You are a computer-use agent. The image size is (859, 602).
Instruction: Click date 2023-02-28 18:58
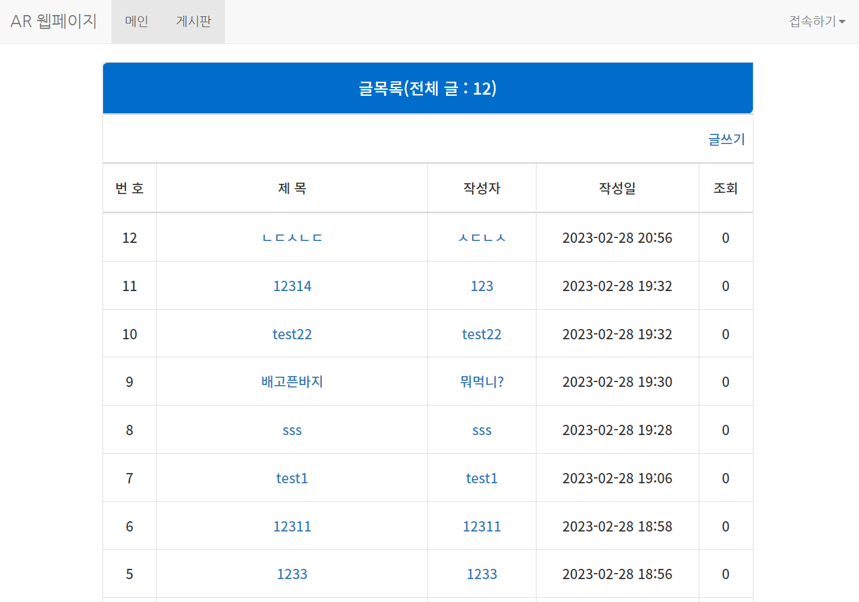point(617,526)
